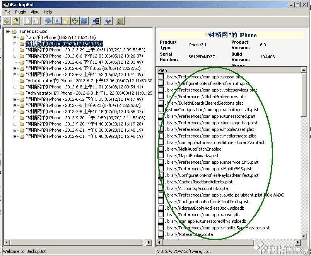Viewport: 311px width, 256px height.
Task: Open the notes viewer yellow note icon
Action: point(66,21)
